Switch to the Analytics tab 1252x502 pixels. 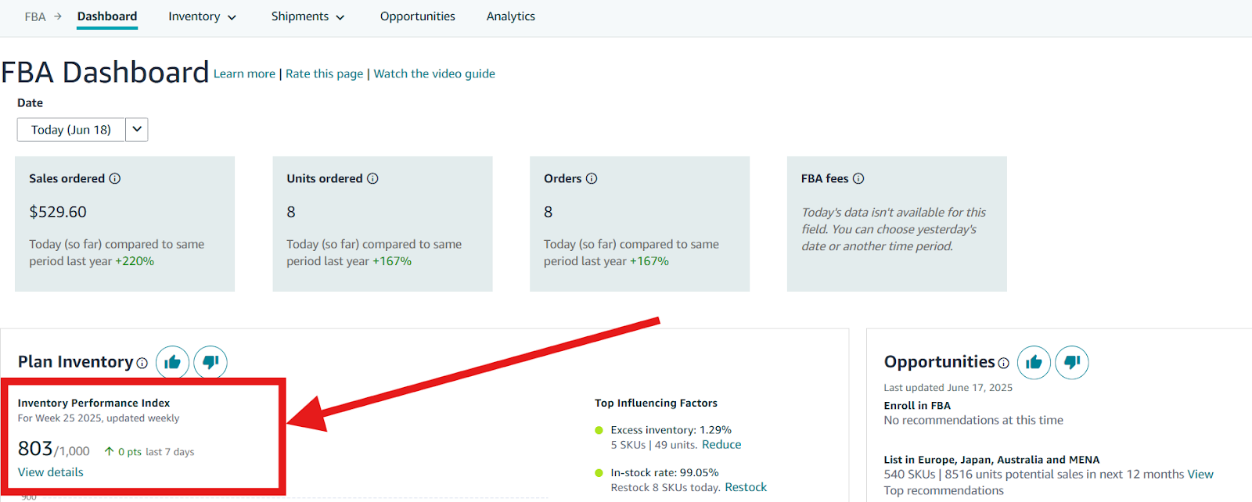coord(511,16)
